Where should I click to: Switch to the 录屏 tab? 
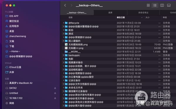click(110, 13)
